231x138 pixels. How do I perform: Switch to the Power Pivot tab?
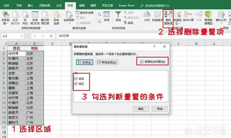[126, 6]
